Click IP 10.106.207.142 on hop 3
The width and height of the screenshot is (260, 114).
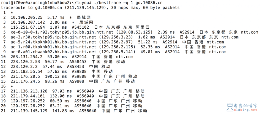28,22
